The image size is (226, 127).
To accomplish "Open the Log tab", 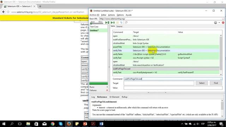I will click(93, 97).
